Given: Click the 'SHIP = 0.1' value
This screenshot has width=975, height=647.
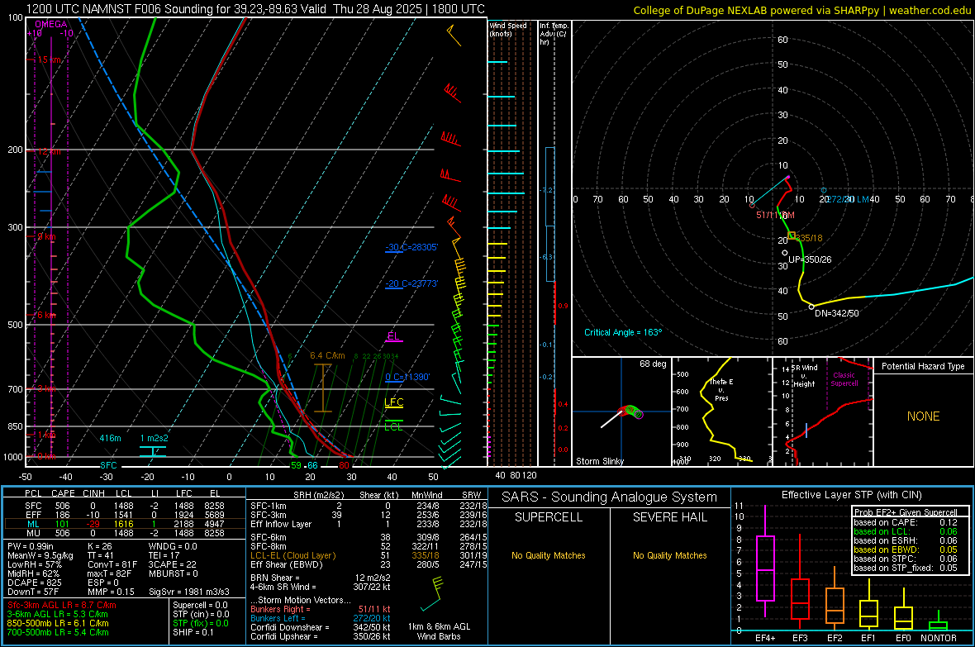Looking at the screenshot, I should [x=193, y=632].
